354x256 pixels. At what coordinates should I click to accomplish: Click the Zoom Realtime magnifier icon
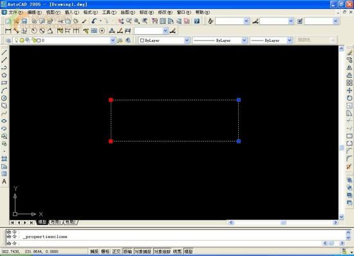coord(129,21)
